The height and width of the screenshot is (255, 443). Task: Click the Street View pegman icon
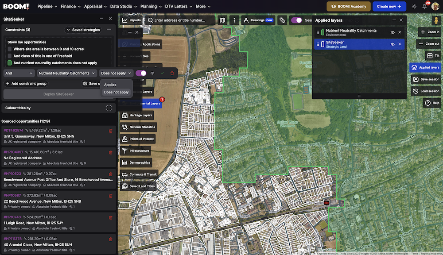pos(436,20)
